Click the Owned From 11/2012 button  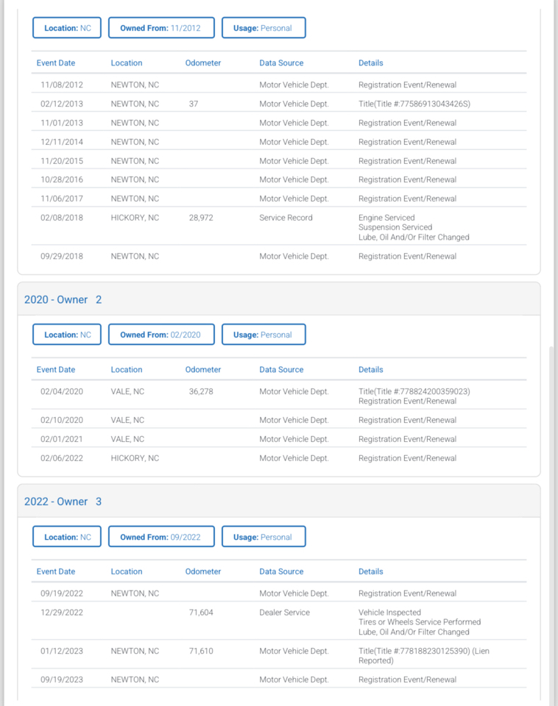click(161, 28)
